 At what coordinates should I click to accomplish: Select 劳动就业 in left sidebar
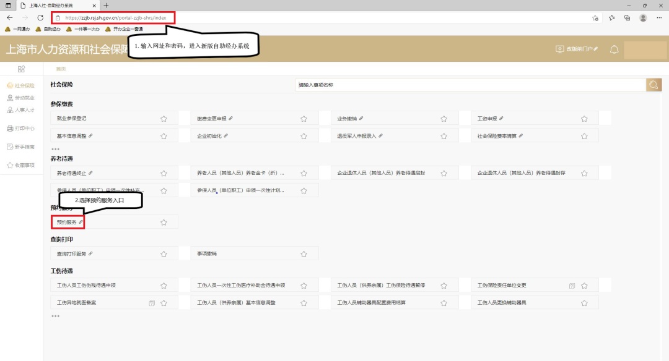pyautogui.click(x=21, y=98)
